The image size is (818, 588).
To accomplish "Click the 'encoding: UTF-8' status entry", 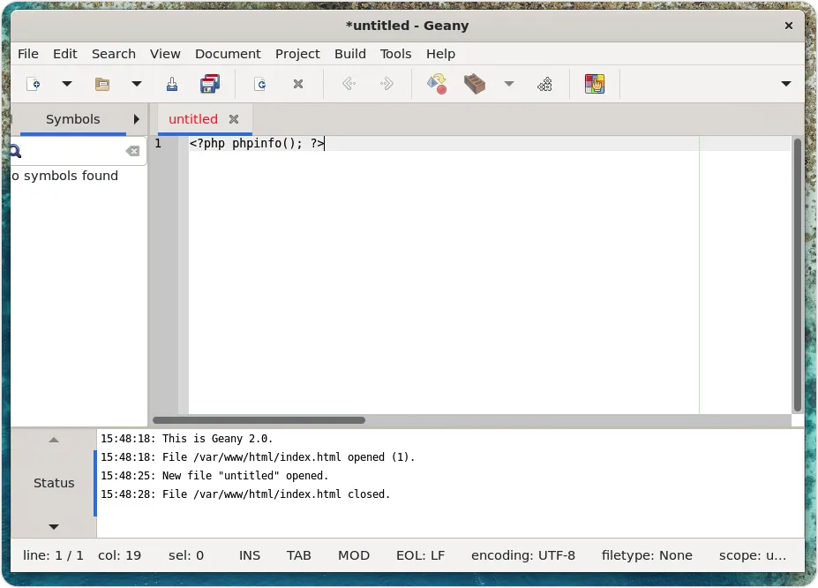I will coord(523,555).
